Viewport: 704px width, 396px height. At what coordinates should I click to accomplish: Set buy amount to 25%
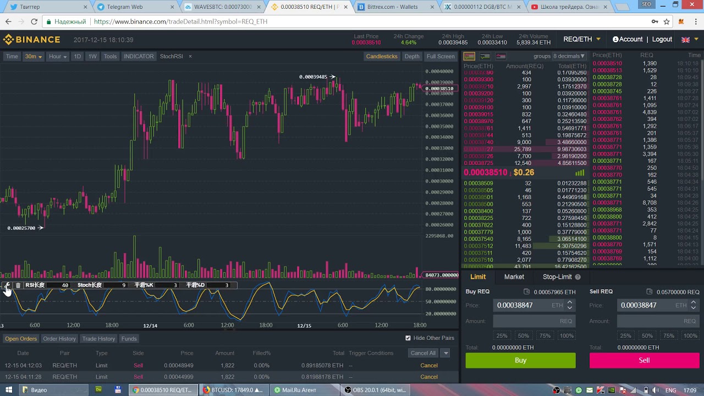(502, 335)
